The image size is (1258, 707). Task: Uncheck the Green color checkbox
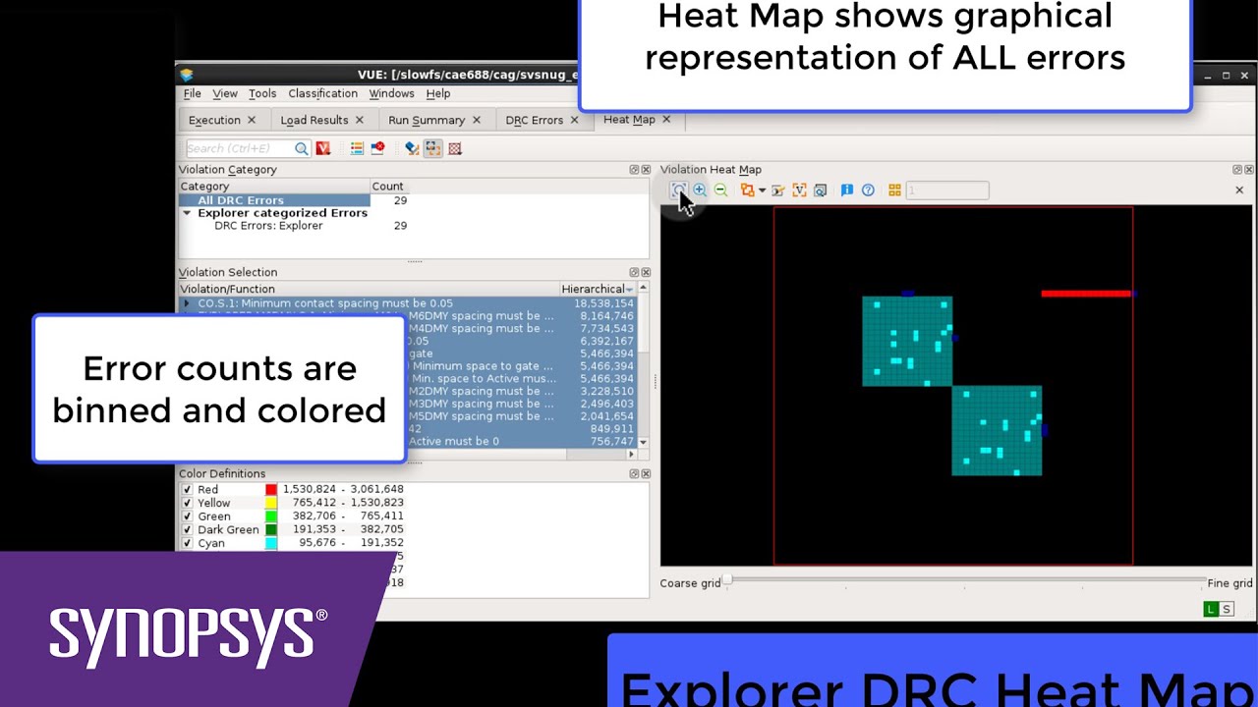(187, 517)
